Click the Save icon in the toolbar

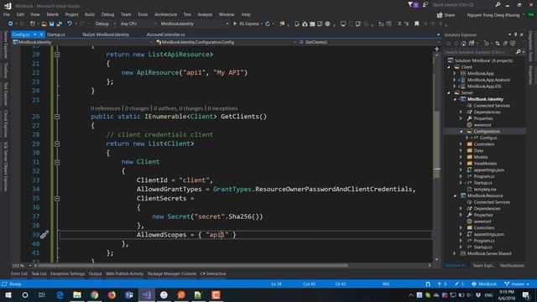click(x=51, y=23)
